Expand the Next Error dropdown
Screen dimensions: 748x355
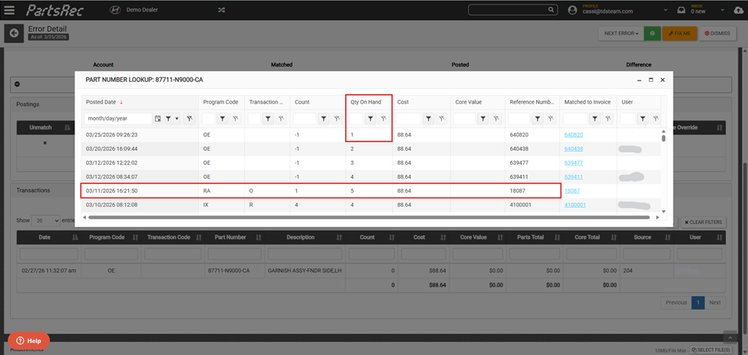tap(621, 34)
